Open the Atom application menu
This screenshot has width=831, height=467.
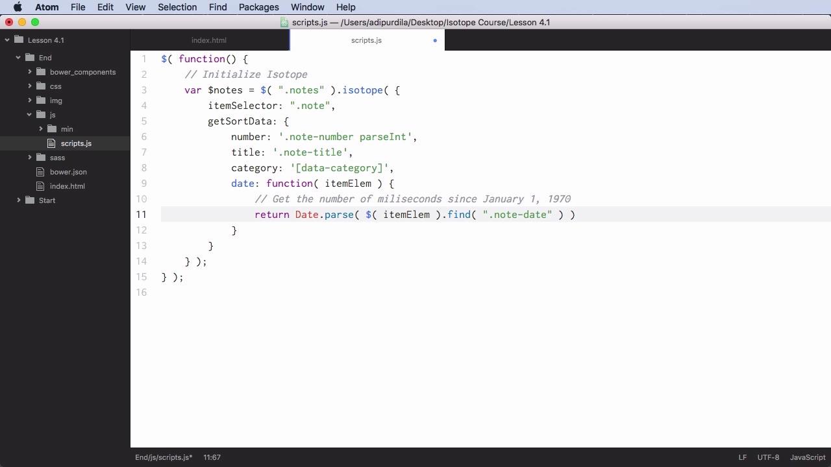pos(47,7)
